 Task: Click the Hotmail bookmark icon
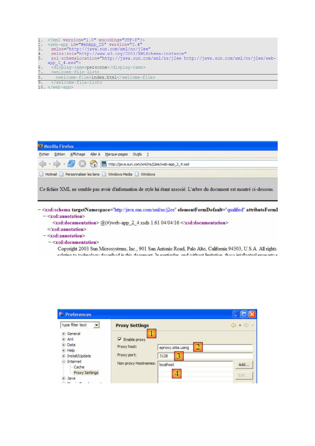(41, 174)
